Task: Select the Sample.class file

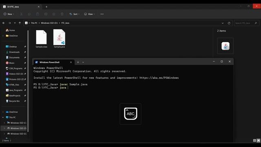Action: tap(42, 39)
